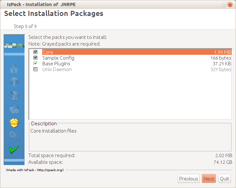Click the JNRPE logo in sidebar
Screen dimensions: 236x188
(x=14, y=46)
